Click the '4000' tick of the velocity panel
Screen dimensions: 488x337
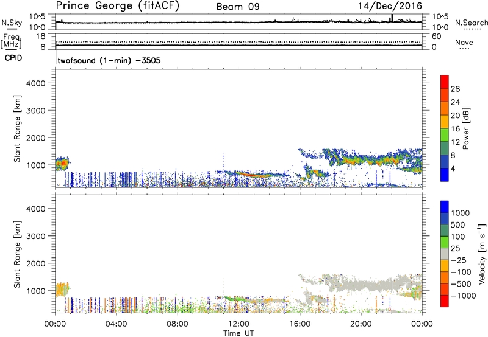tap(35, 209)
